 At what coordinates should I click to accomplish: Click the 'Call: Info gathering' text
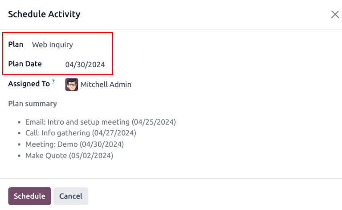57,133
